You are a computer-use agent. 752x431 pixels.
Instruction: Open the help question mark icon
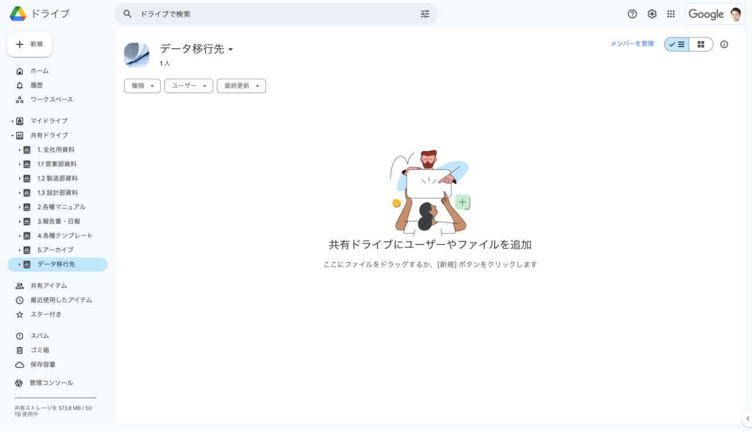[632, 14]
